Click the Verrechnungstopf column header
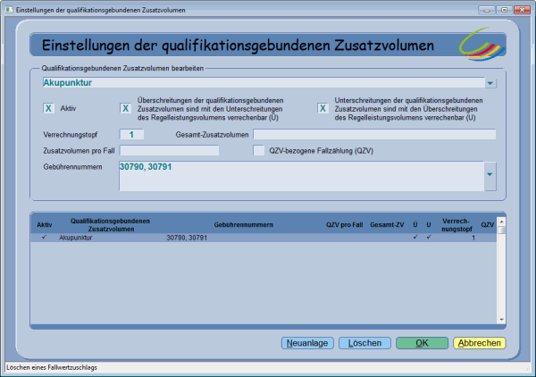Image resolution: width=536 pixels, height=377 pixels. (456, 225)
